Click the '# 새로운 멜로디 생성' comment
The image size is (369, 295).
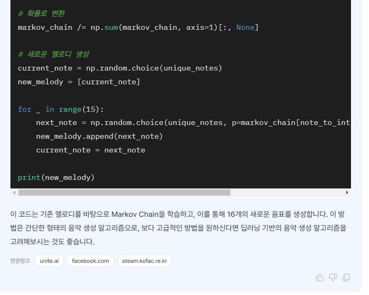pos(55,55)
